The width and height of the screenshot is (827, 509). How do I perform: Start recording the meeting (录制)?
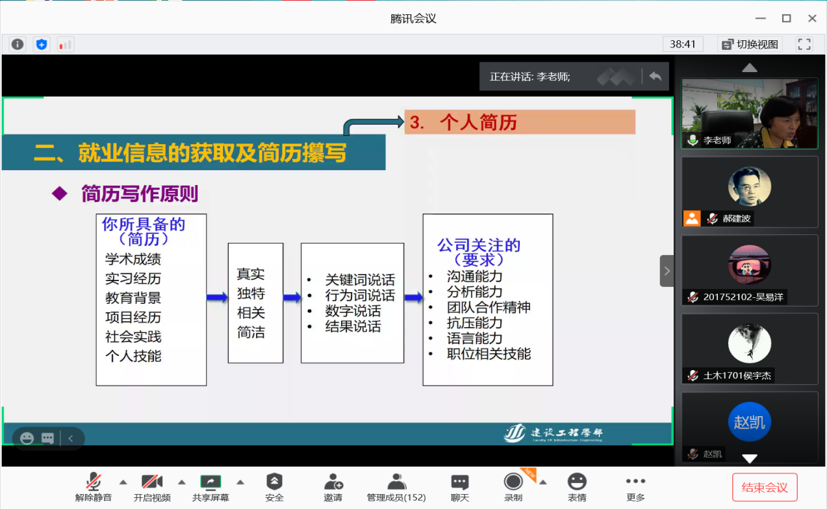pyautogui.click(x=513, y=487)
